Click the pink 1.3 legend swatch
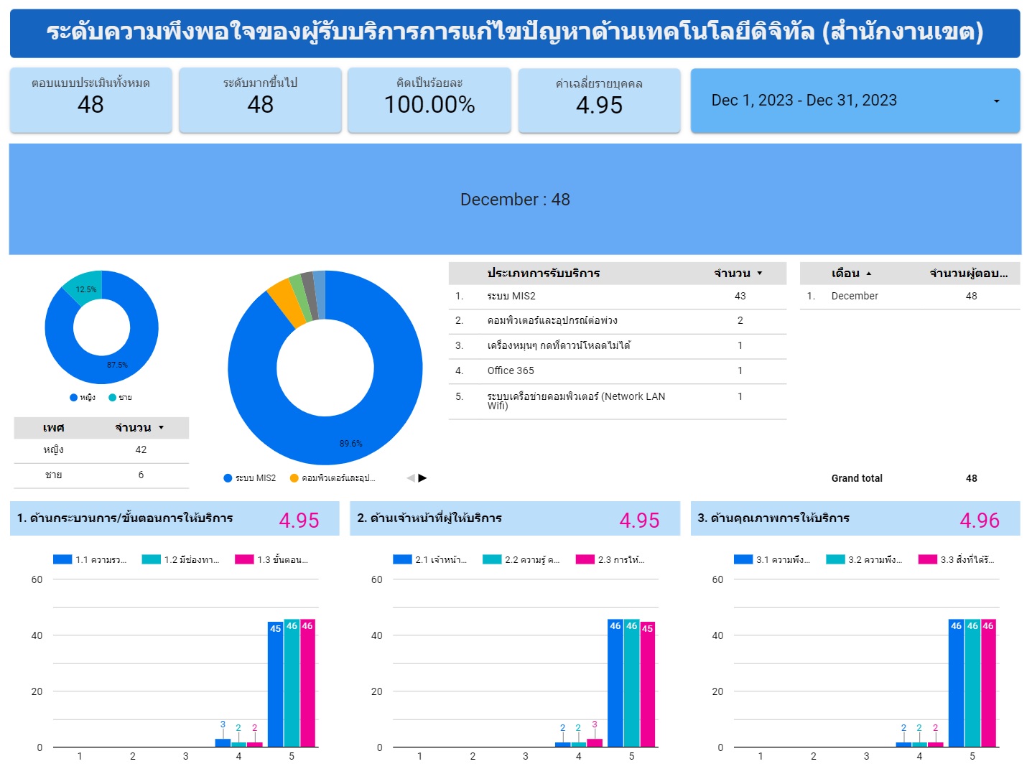 [244, 560]
